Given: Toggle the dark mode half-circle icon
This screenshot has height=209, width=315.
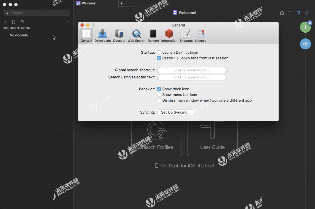Looking at the screenshot, I should pos(299,13).
